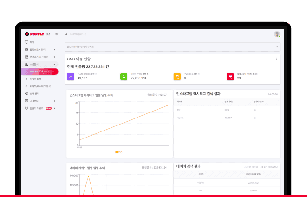Click the 인스타그램 해시태그 검색 결과 title
Screen dimensions: 307x197
pos(198,94)
